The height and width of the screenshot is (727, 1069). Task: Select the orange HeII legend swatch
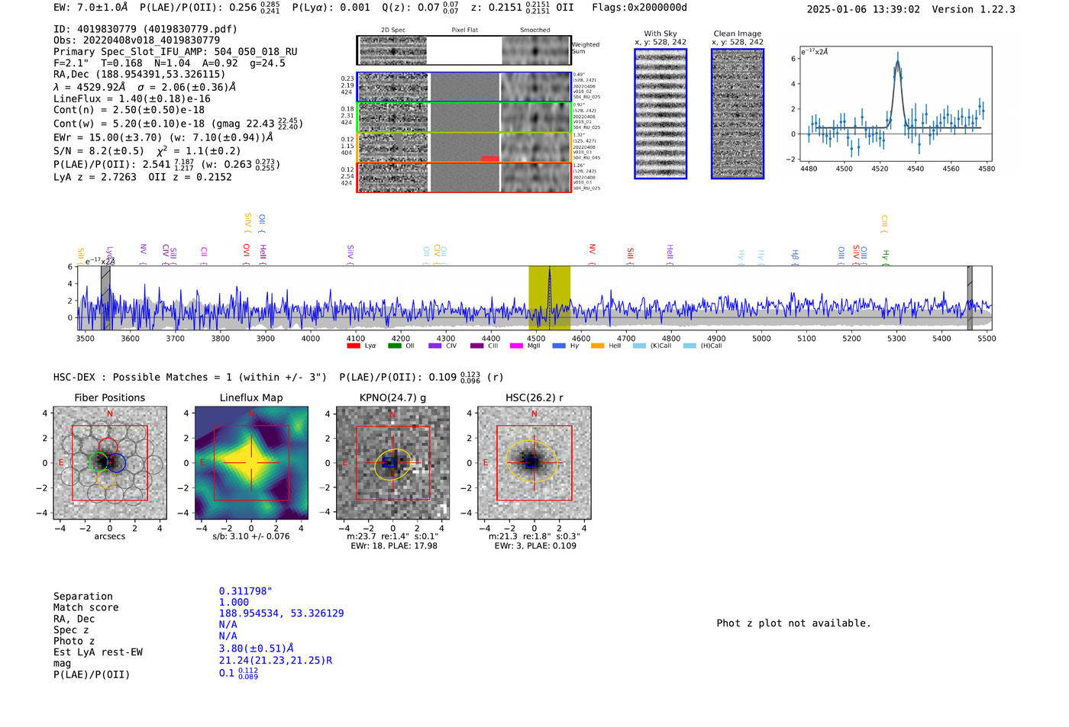[597, 346]
